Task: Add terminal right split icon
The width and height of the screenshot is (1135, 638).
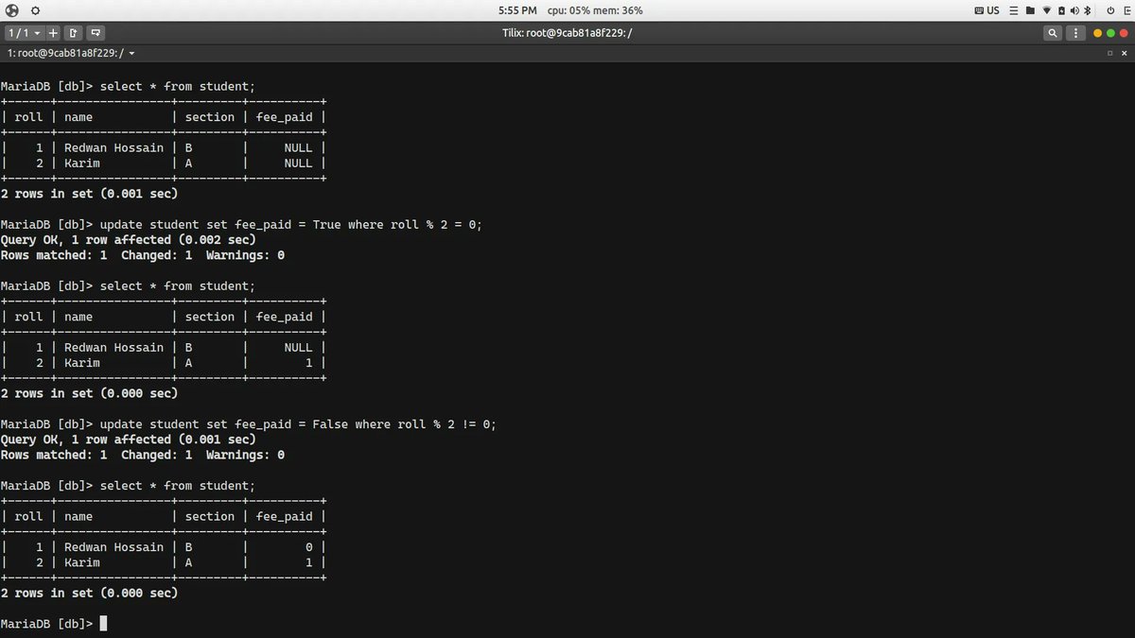Action: [75, 33]
